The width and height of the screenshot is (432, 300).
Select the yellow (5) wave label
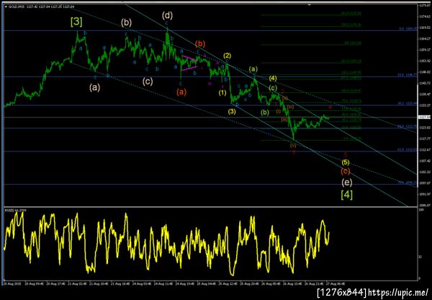[346, 162]
